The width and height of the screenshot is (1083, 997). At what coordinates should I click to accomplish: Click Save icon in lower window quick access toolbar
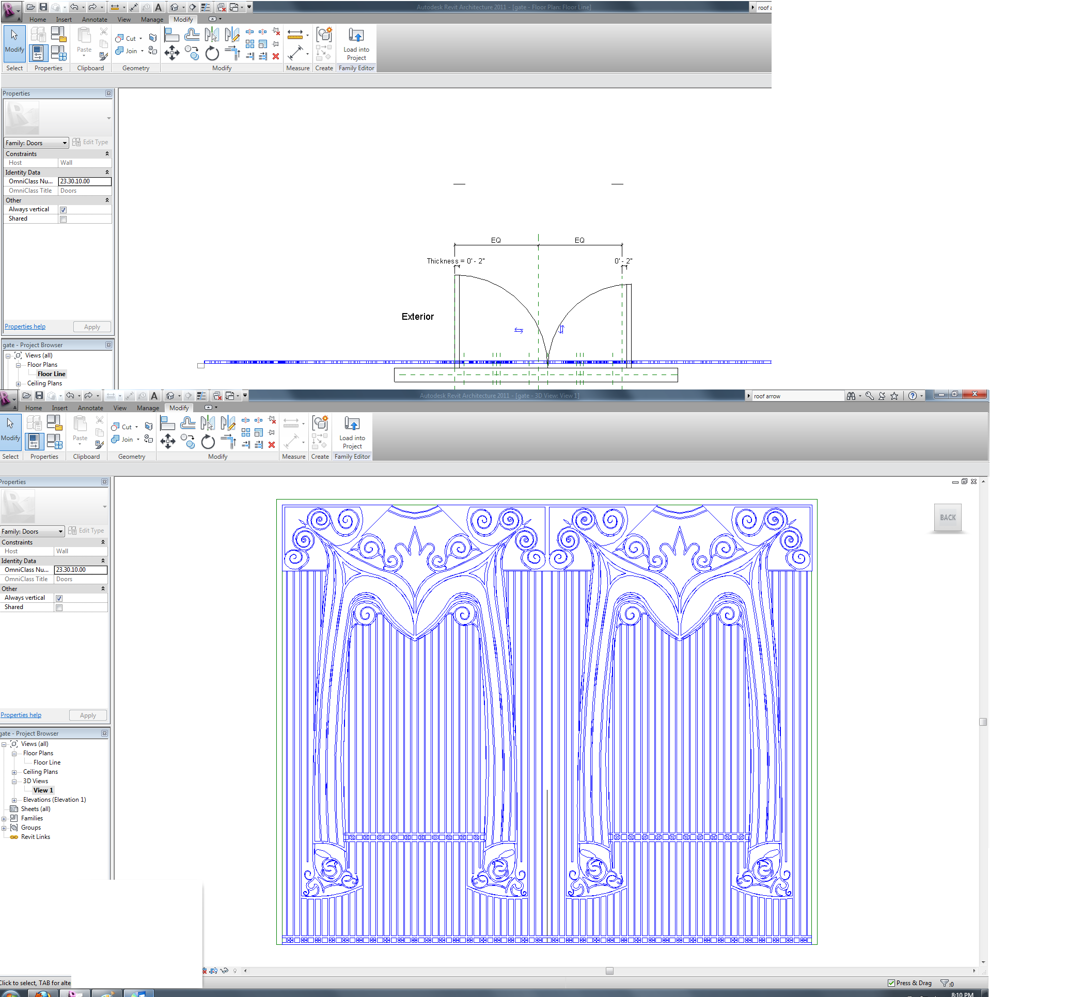pyautogui.click(x=39, y=396)
